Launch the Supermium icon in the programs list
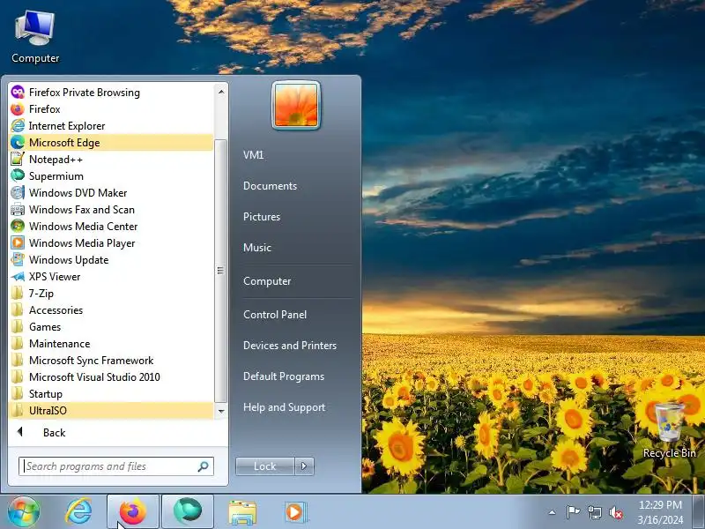Viewport: 705px width, 529px height. point(18,175)
